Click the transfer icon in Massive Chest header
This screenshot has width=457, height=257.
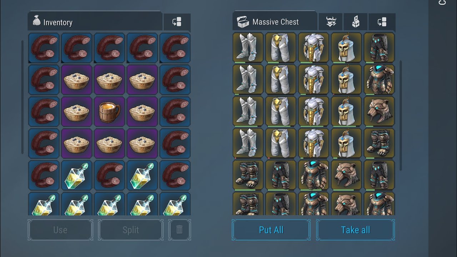[382, 22]
